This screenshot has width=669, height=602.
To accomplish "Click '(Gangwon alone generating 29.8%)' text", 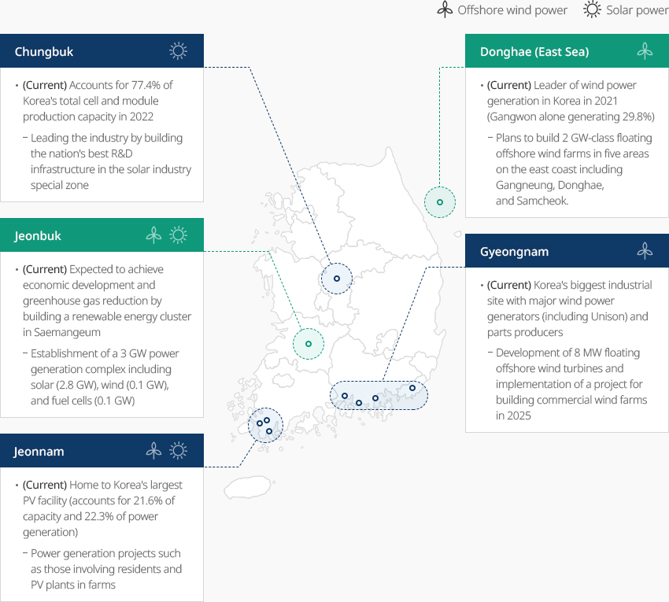I will coord(571,116).
